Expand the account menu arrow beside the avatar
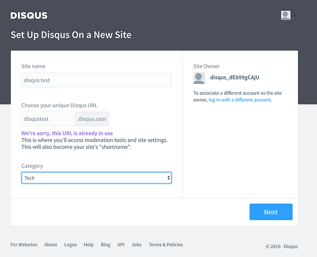This screenshot has width=317, height=257. pos(295,16)
